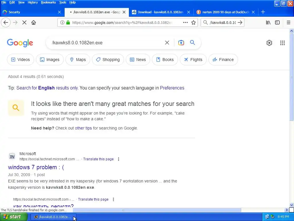Bookmark this page with the star icon

pos(194,22)
